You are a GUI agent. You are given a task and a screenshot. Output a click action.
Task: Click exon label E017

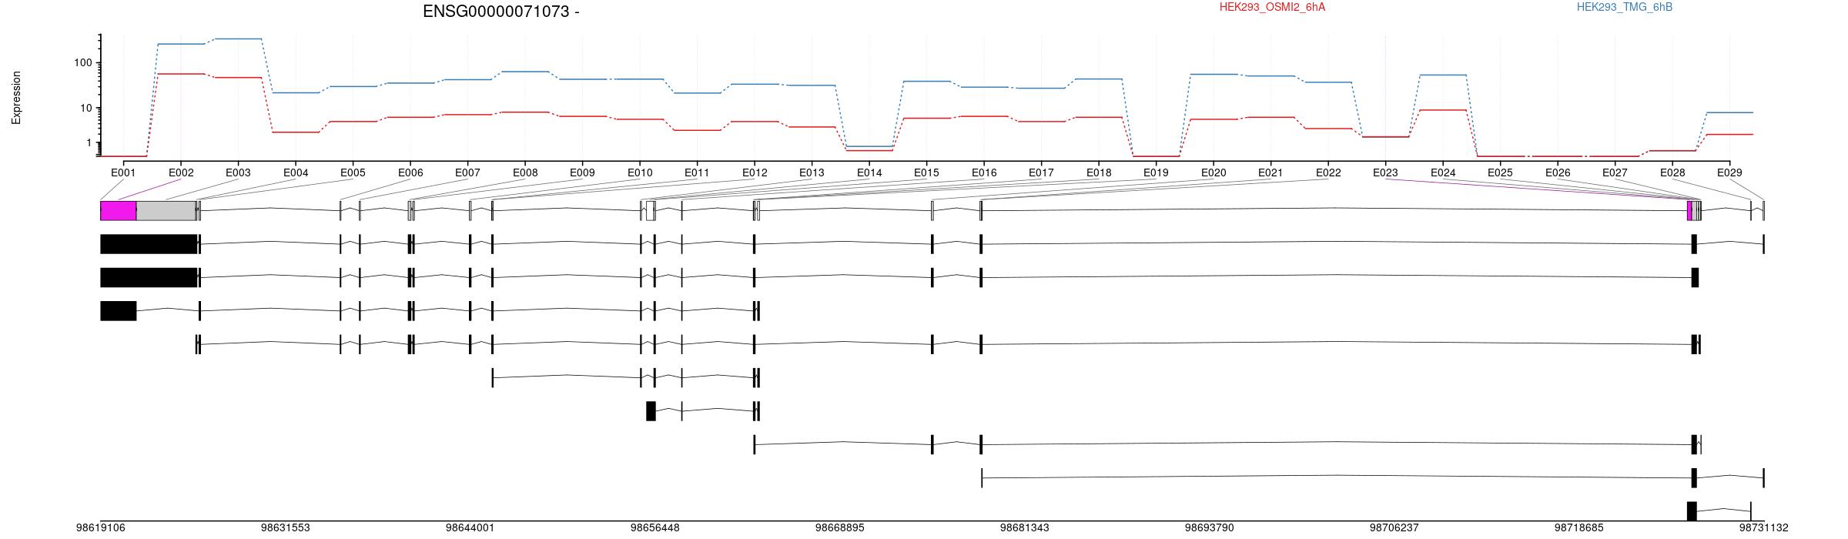tap(1041, 172)
